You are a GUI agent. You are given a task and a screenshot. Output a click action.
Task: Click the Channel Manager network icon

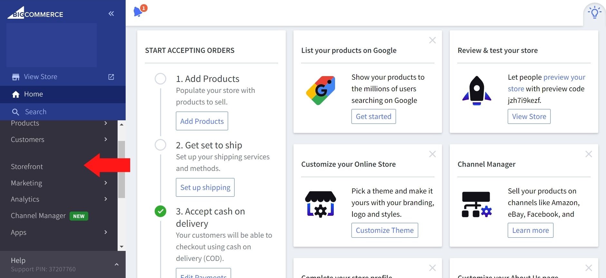[x=477, y=204]
